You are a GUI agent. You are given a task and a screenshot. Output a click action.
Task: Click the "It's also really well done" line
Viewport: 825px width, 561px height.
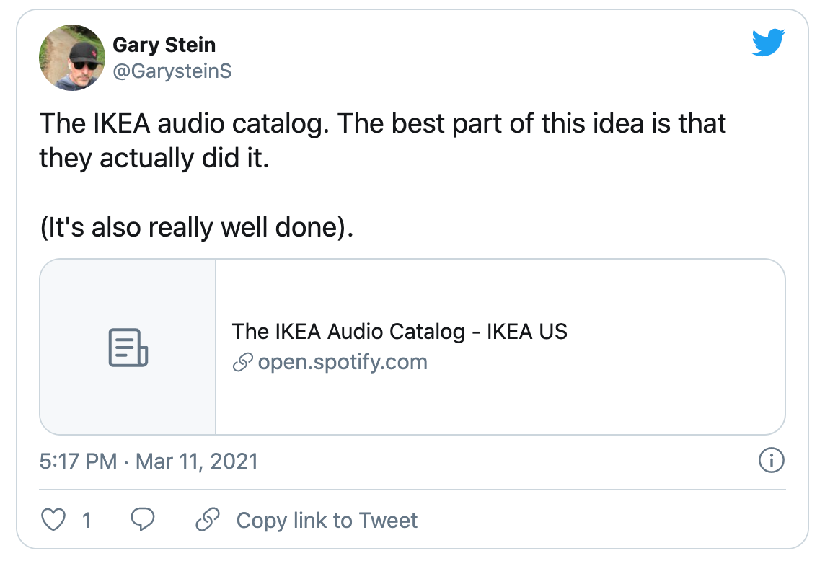pyautogui.click(x=197, y=227)
